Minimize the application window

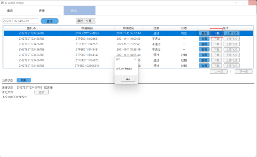pyautogui.click(x=236, y=3)
